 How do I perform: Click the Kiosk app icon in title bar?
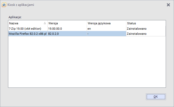coord(4,5)
